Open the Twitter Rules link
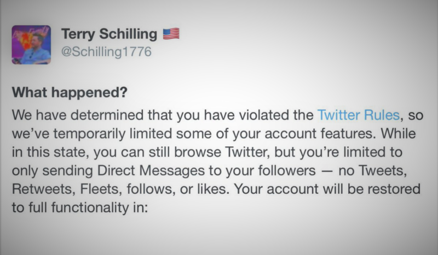The height and width of the screenshot is (255, 438). coord(359,115)
